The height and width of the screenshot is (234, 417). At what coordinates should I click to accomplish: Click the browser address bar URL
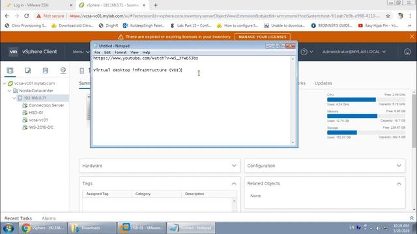[224, 16]
